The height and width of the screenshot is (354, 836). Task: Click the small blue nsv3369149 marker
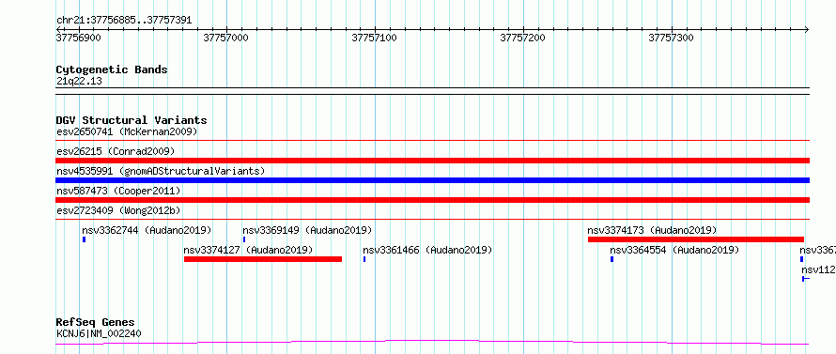pos(244,239)
